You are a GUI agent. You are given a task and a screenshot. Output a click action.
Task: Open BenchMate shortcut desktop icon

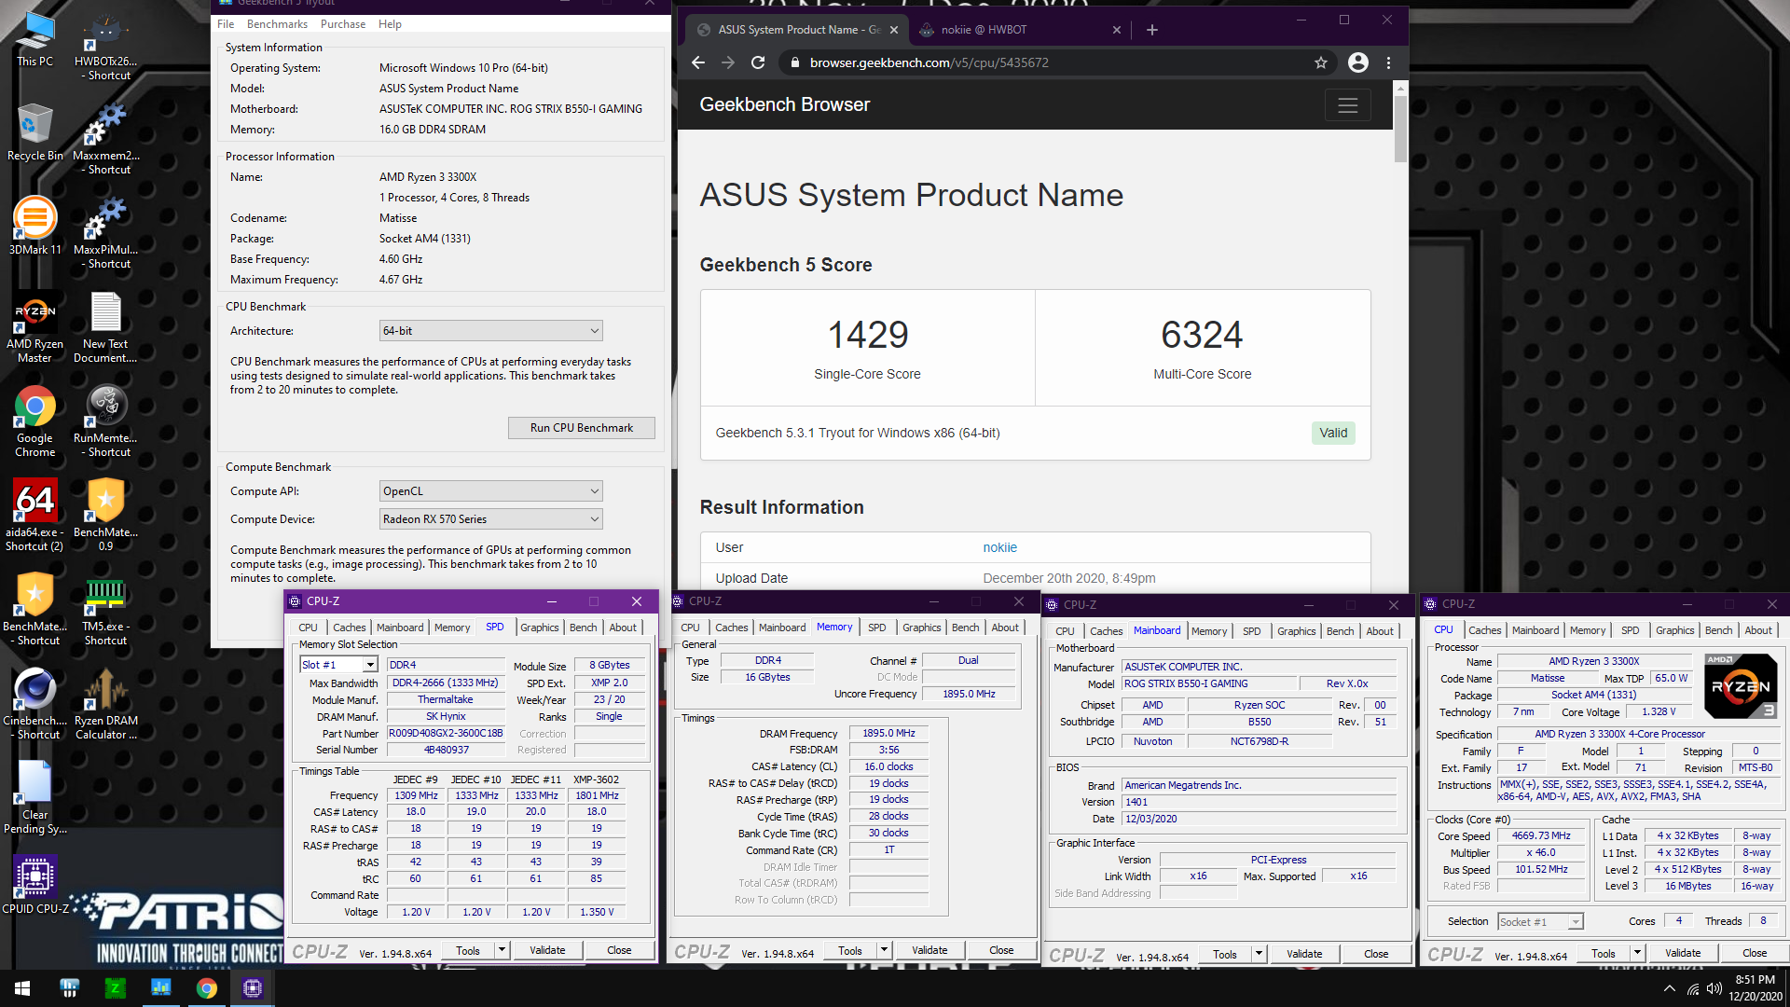click(x=35, y=610)
